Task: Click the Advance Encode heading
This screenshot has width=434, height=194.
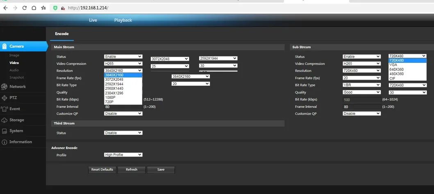Action: click(x=64, y=148)
